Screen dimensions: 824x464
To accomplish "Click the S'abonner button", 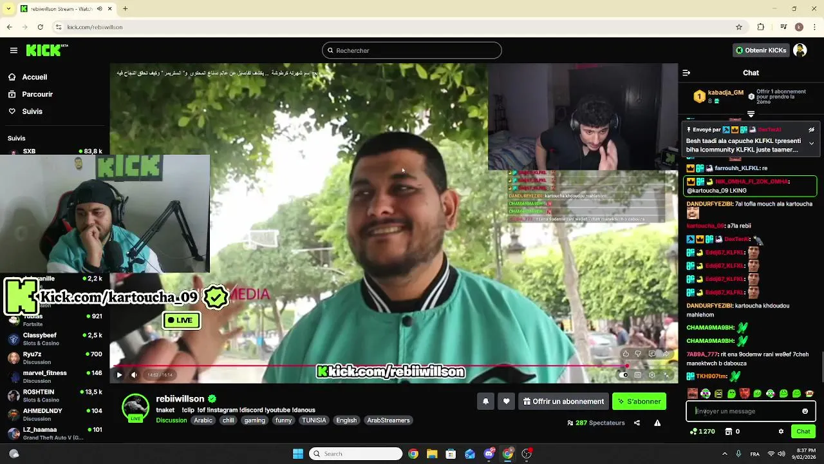I will pyautogui.click(x=639, y=401).
